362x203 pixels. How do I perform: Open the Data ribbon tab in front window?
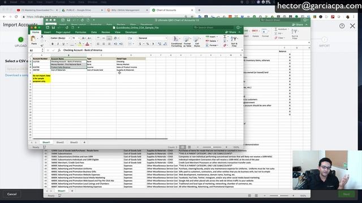(x=94, y=32)
